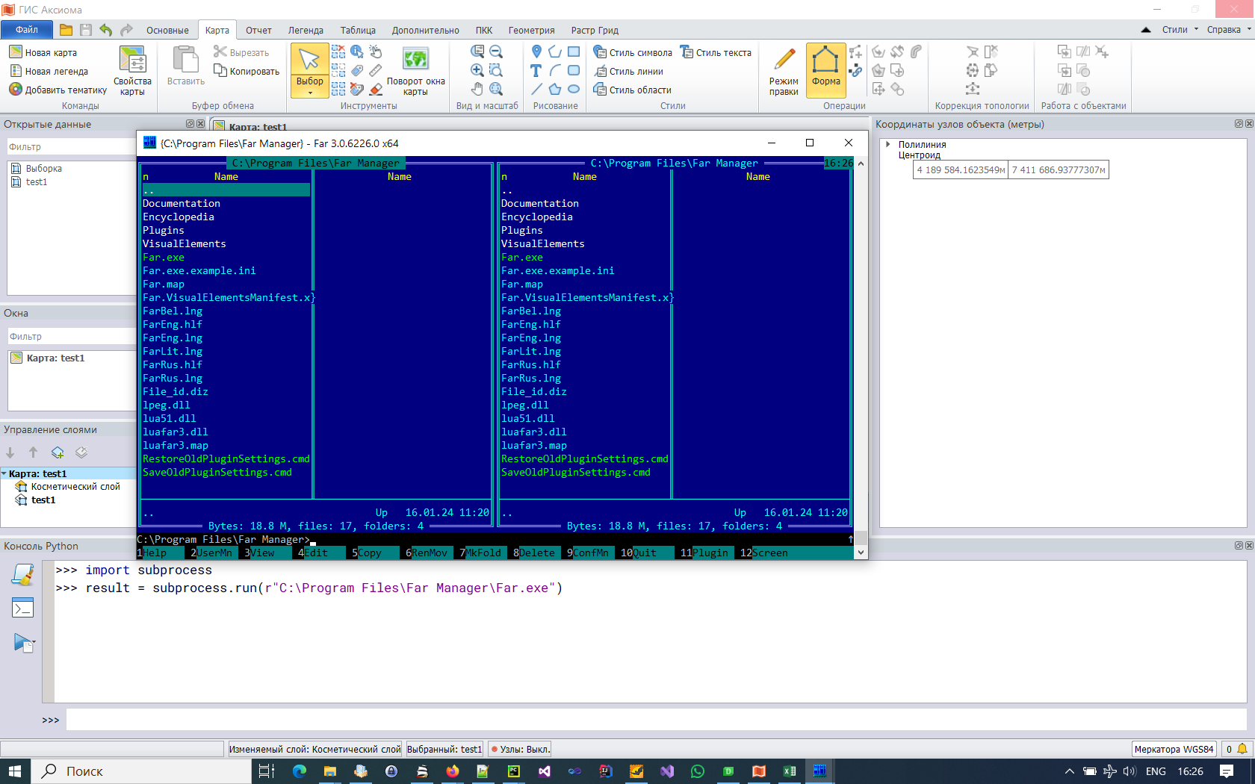The height and width of the screenshot is (784, 1255).
Task: Switch to the Легенда ribbon tab
Action: (306, 31)
